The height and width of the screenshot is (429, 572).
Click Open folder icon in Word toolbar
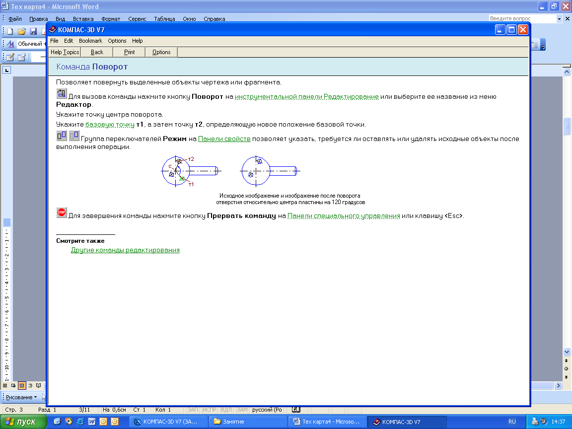tap(22, 31)
